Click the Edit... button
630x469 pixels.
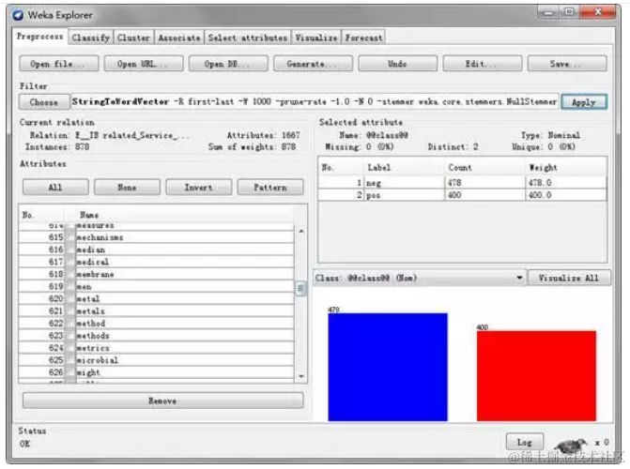tap(483, 64)
